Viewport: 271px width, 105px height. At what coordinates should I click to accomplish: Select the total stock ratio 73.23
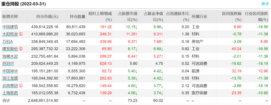tap(132, 100)
